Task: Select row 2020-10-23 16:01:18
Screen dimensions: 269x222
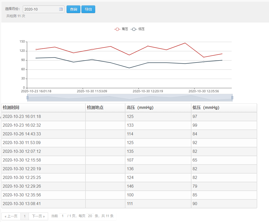Action: [129, 116]
